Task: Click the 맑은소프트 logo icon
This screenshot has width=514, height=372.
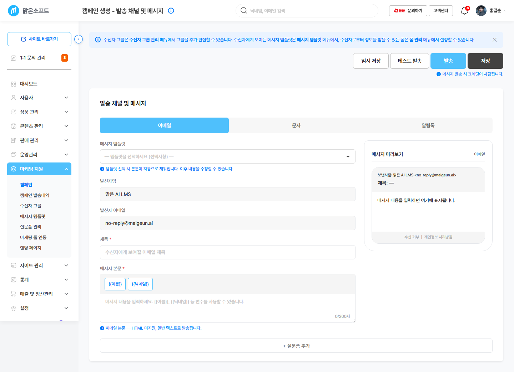Action: 14,11
